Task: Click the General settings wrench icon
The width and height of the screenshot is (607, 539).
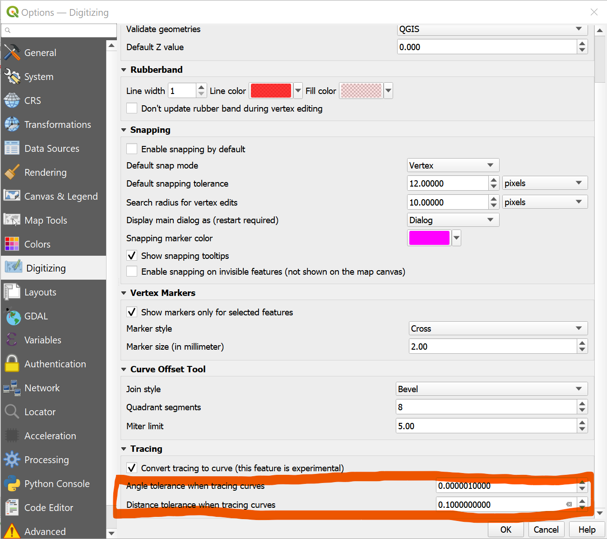Action: (12, 53)
